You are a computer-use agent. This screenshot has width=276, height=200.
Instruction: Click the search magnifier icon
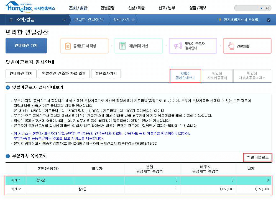(267, 8)
